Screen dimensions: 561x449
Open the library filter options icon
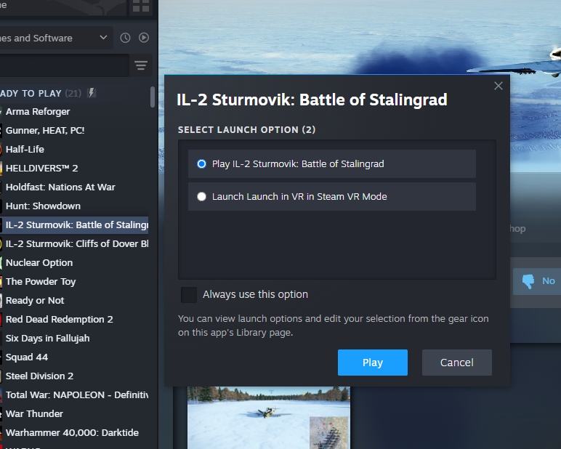(140, 65)
